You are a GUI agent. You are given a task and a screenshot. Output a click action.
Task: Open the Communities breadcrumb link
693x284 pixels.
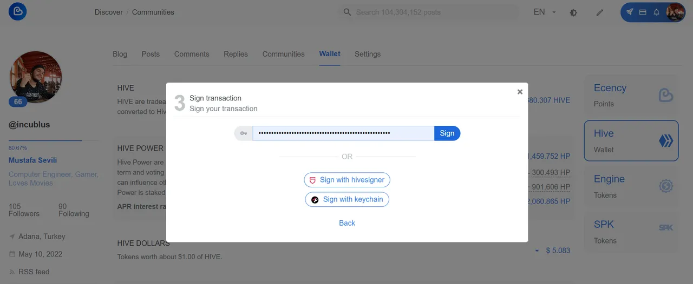click(x=153, y=12)
